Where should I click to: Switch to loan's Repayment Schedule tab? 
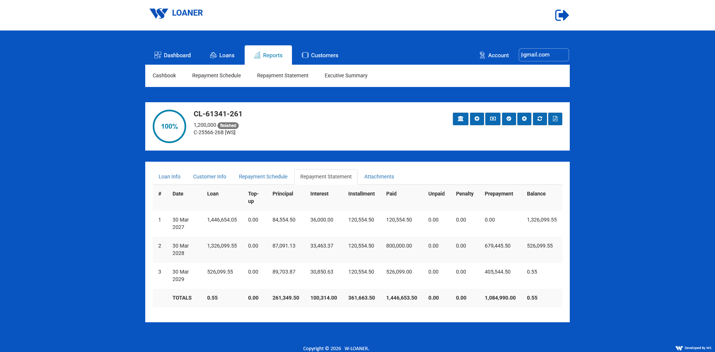pyautogui.click(x=263, y=177)
